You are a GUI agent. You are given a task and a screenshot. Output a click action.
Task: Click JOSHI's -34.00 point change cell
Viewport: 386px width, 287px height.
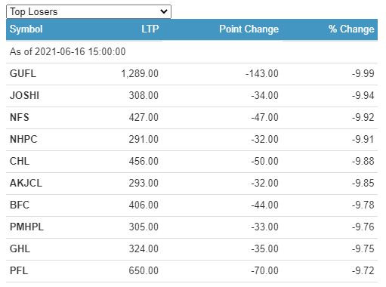pos(264,96)
